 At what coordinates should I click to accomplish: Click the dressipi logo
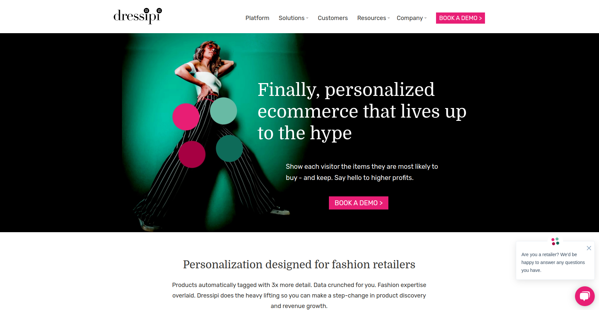tap(138, 16)
